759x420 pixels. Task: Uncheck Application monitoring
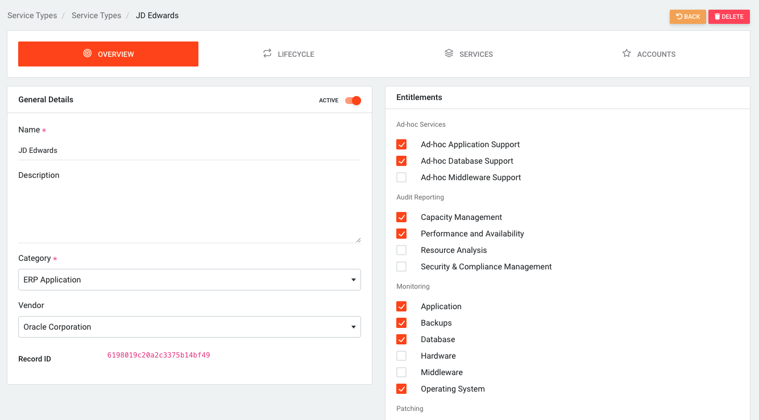(401, 306)
